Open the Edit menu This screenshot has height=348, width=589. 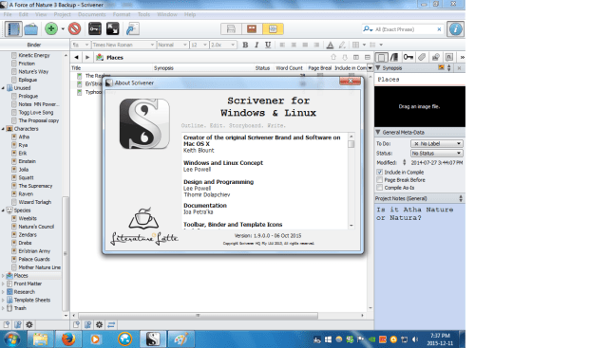pyautogui.click(x=24, y=14)
